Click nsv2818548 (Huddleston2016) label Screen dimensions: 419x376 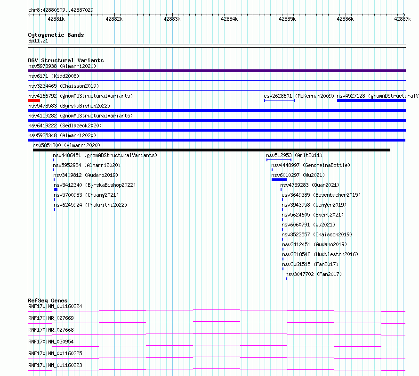coord(320,254)
